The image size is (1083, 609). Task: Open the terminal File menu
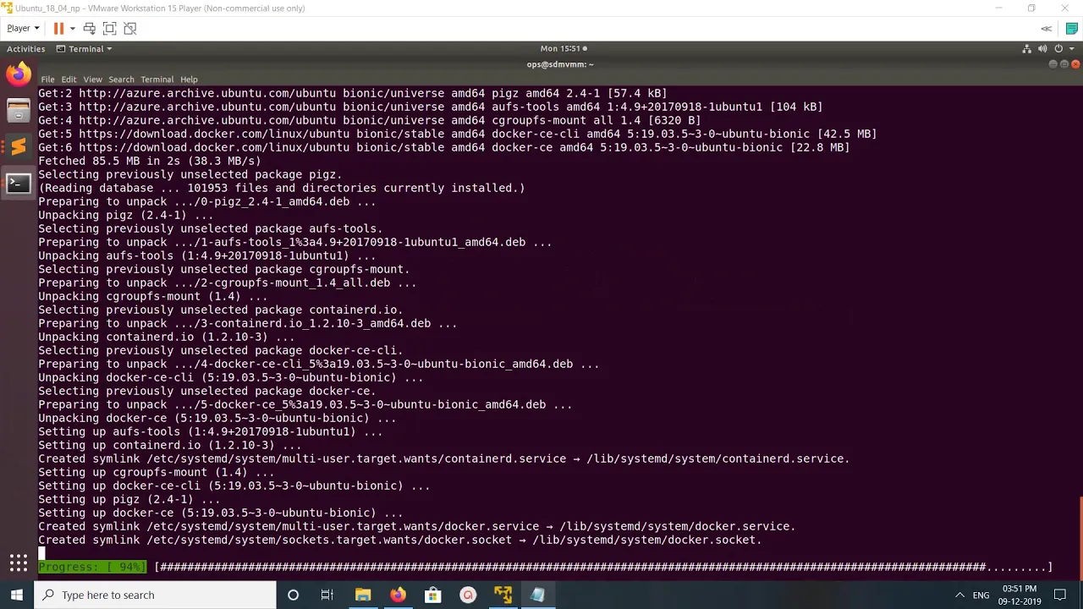(47, 80)
